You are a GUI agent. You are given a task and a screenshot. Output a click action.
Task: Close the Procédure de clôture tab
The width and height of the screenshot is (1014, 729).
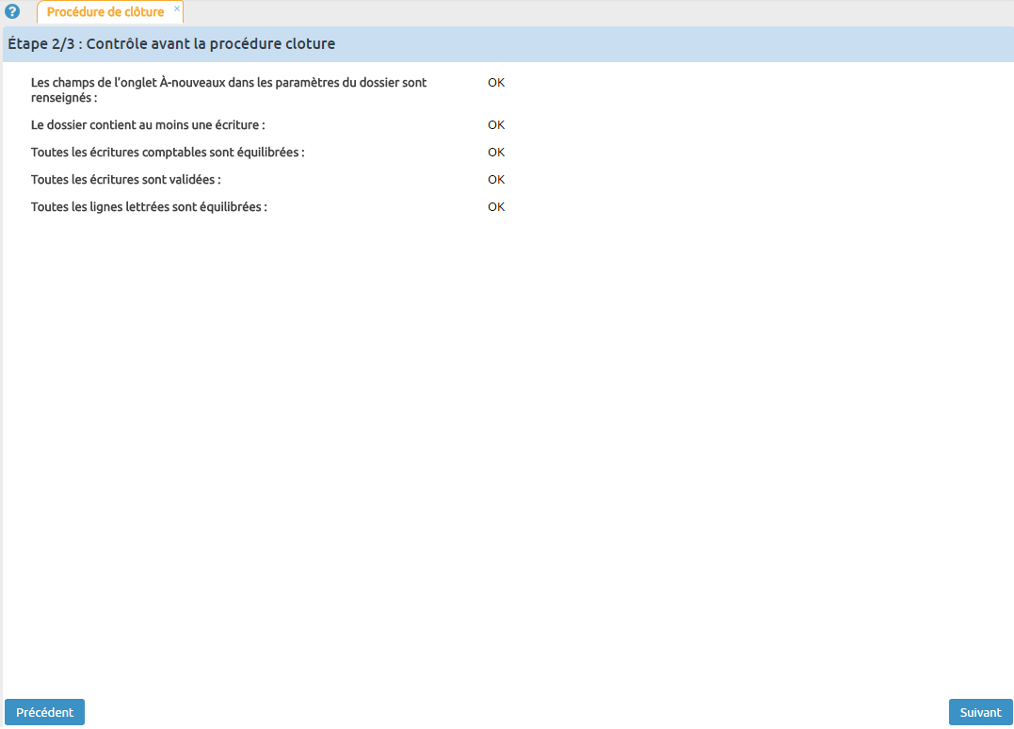[177, 8]
